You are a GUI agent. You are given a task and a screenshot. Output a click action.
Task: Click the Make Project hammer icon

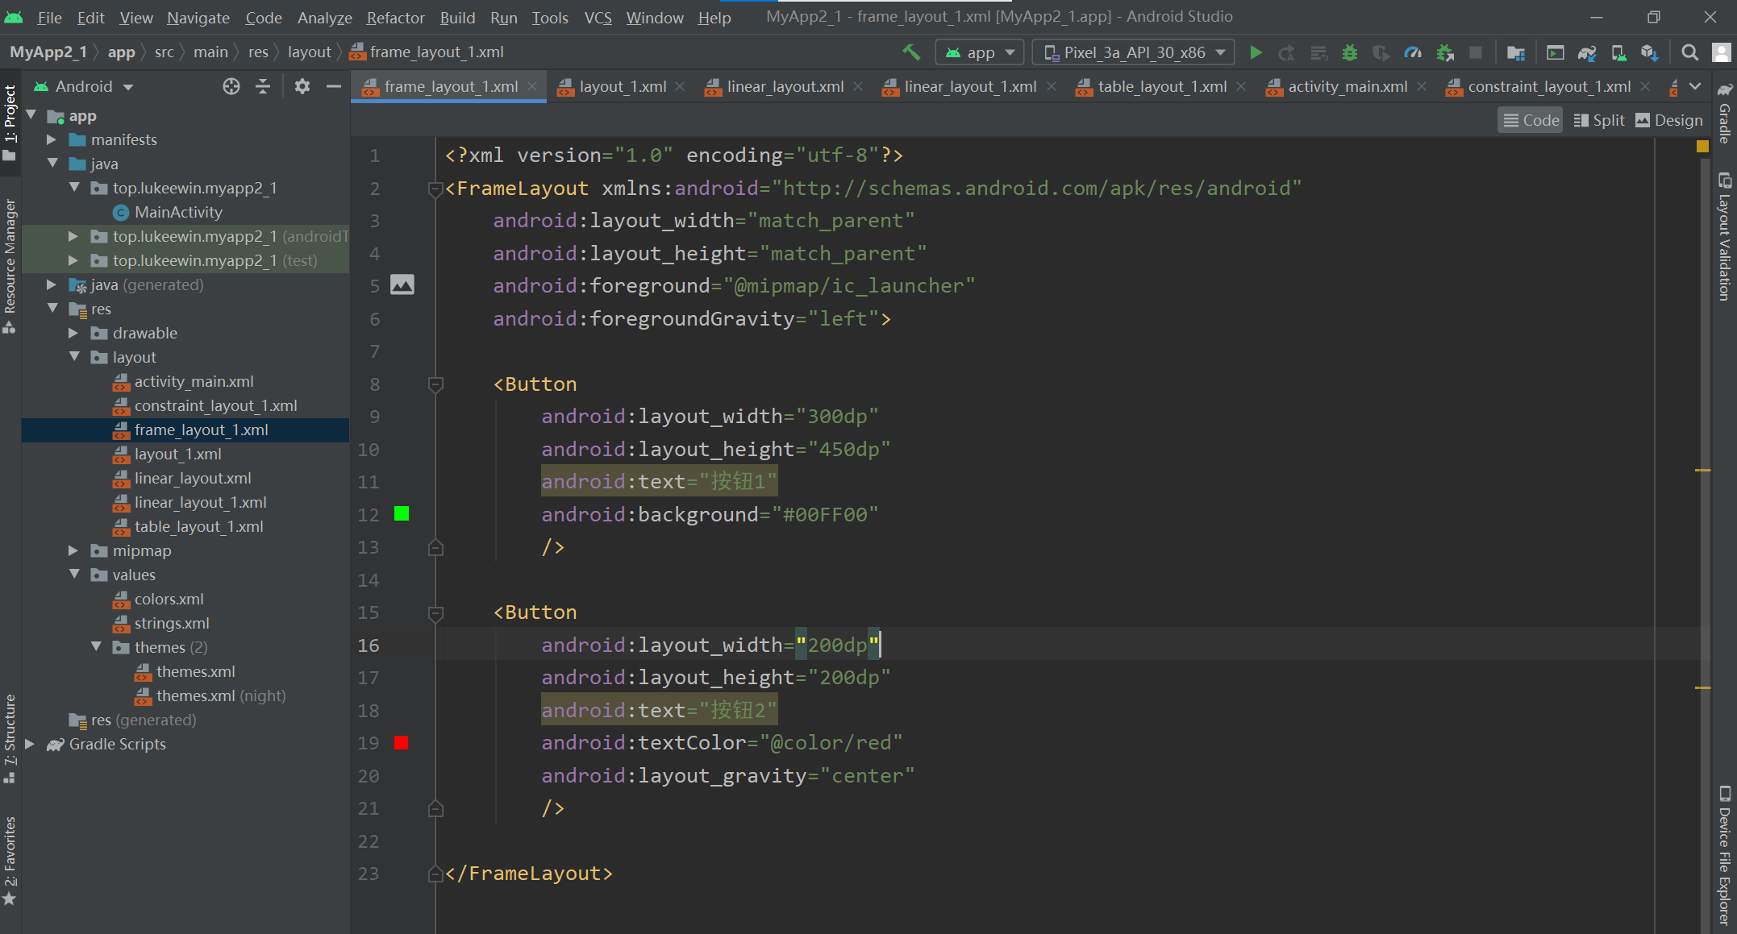click(911, 52)
